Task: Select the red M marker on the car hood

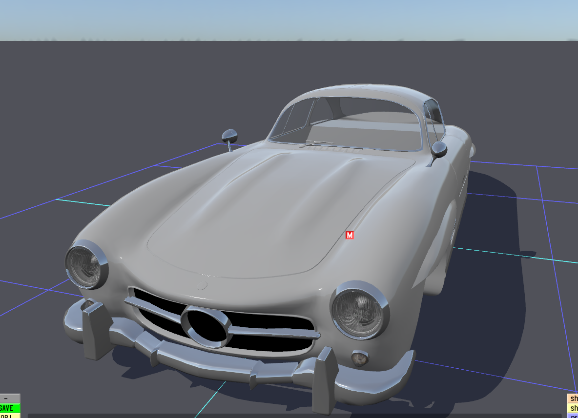Action: click(x=350, y=235)
